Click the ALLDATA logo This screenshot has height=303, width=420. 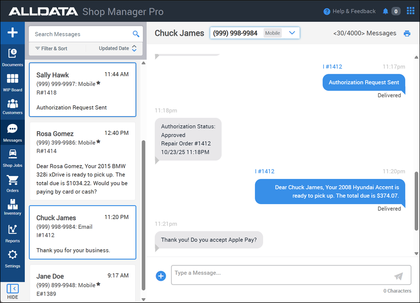pos(44,11)
